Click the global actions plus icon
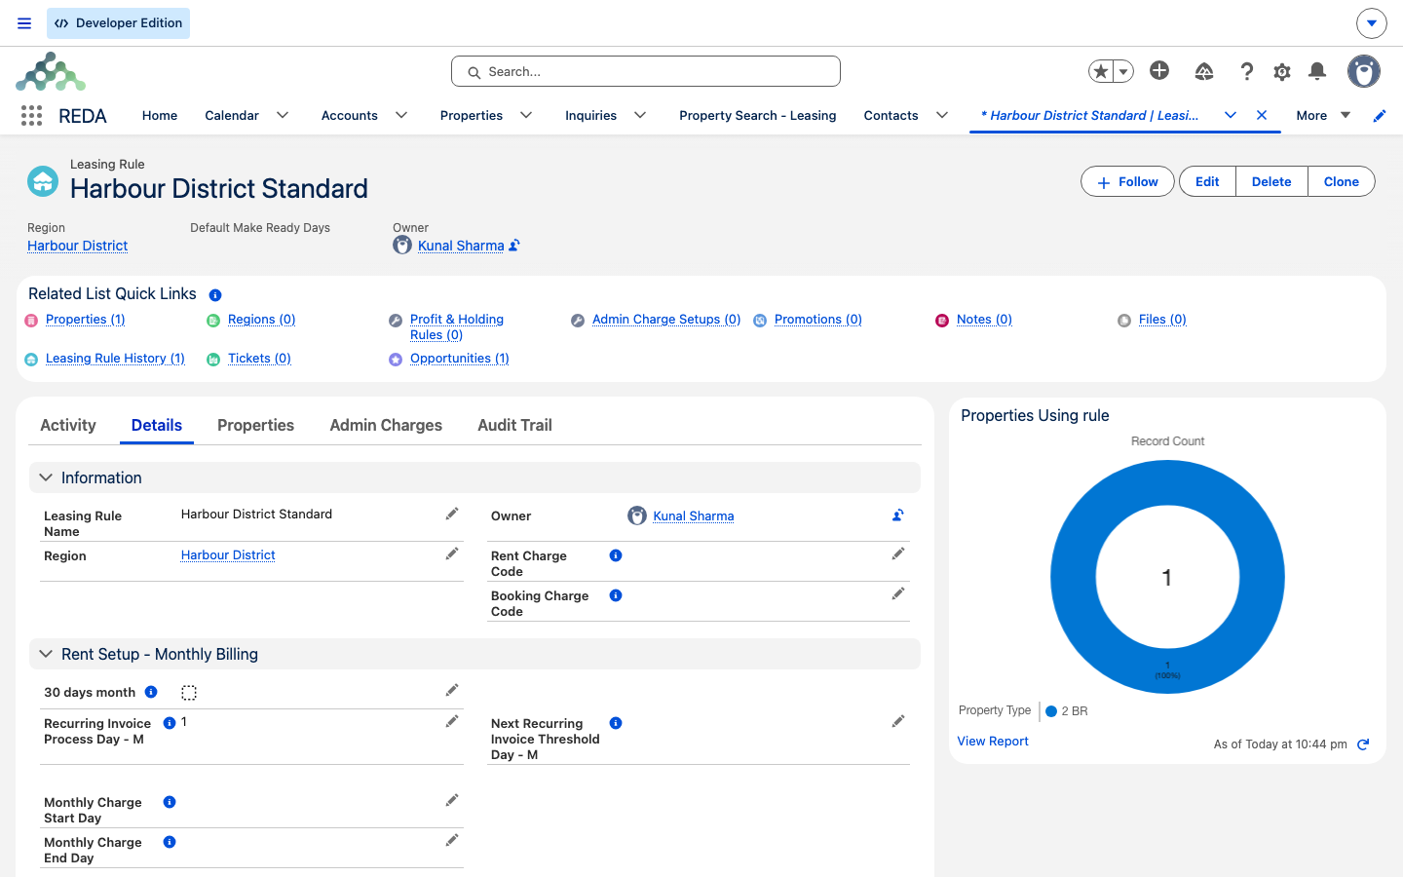Screen dimensions: 1403x877 click(1159, 70)
